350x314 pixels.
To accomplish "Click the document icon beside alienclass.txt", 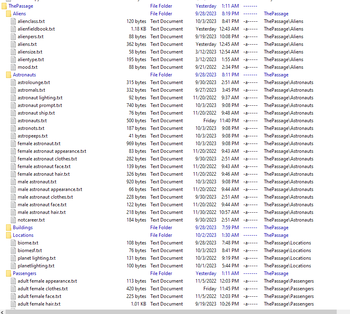I will (13, 21).
